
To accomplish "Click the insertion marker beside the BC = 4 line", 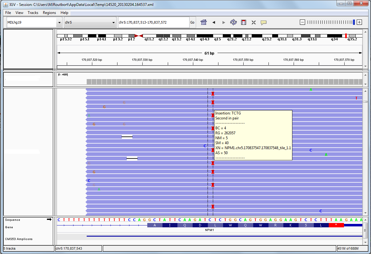I will click(x=213, y=128).
